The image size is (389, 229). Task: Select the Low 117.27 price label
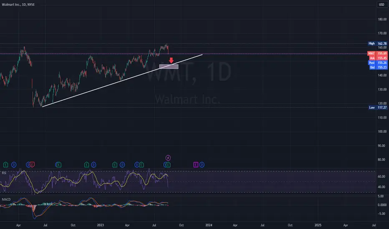378,107
